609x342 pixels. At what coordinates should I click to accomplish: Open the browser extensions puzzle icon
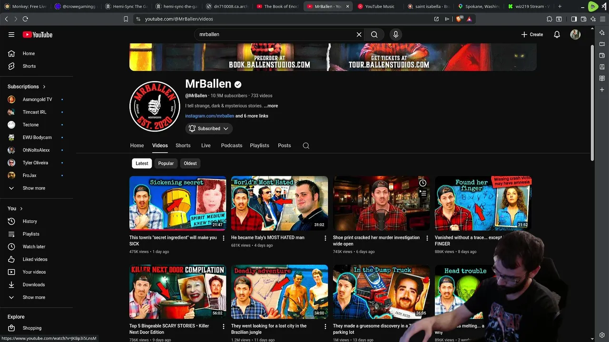[x=550, y=19]
